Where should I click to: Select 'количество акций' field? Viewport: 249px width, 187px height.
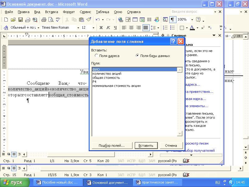click(135, 74)
